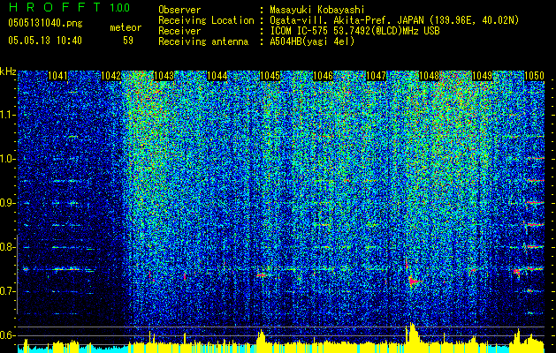Click the 1044 time marker

click(x=217, y=76)
